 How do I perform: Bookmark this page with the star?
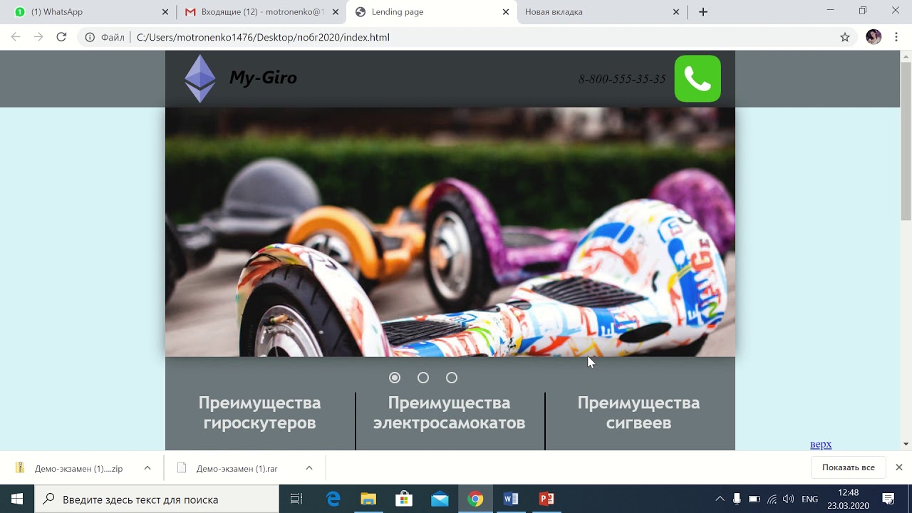pyautogui.click(x=845, y=37)
